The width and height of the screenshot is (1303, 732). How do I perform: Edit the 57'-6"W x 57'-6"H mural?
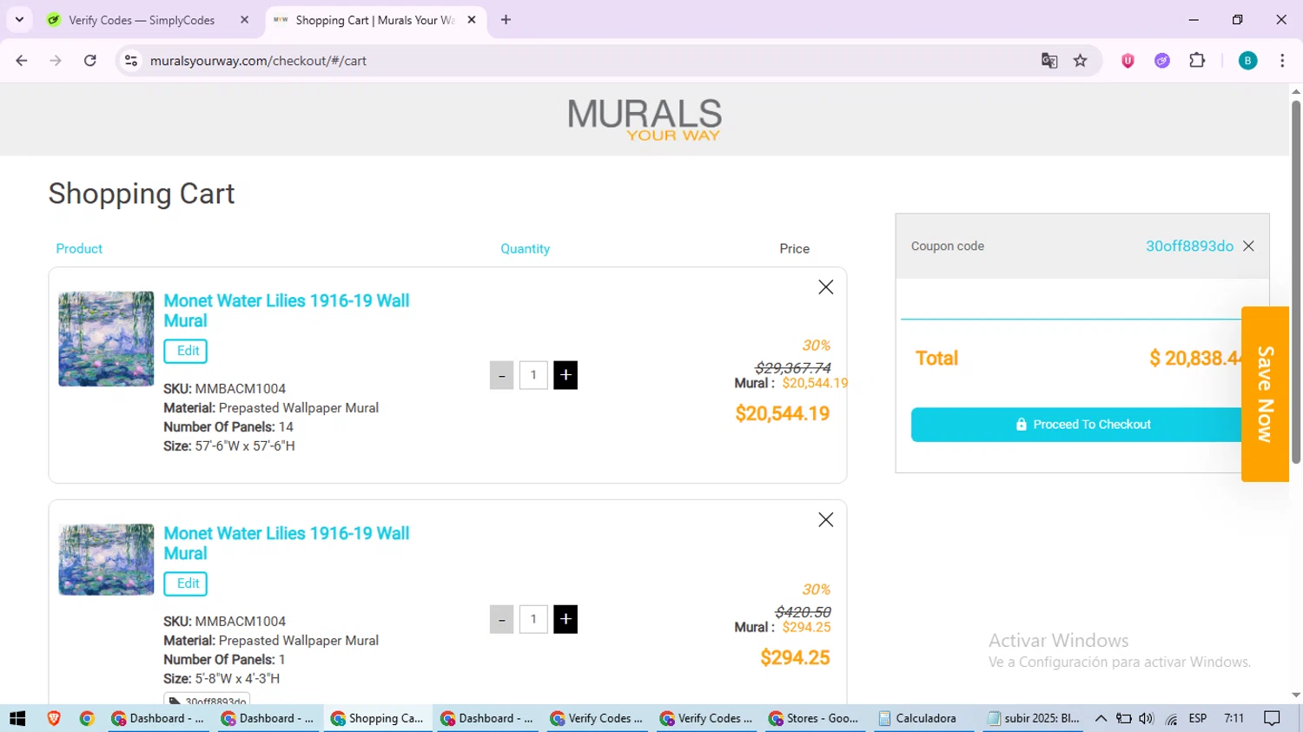(186, 351)
